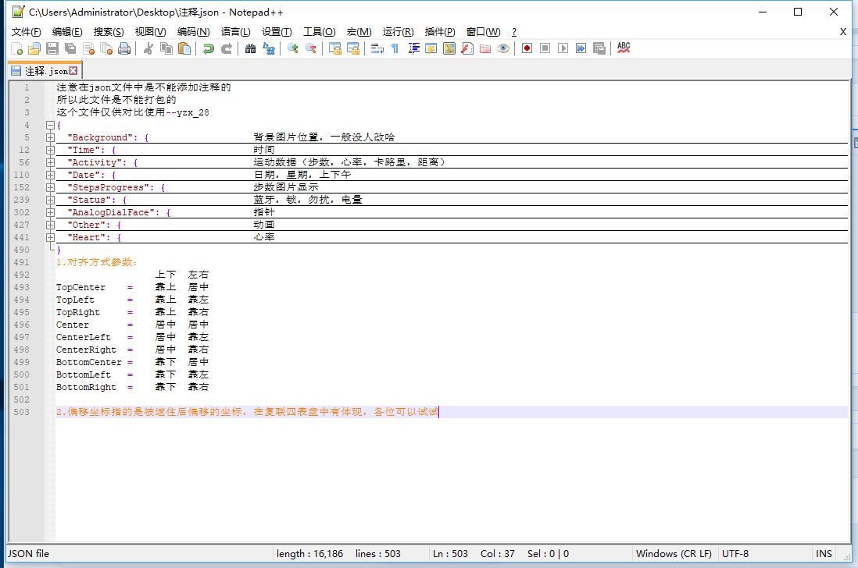Open the 编码(N) encoding menu

(193, 32)
